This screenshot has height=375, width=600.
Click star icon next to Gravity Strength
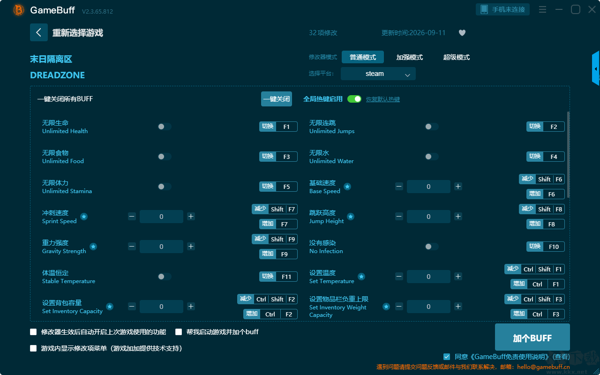[93, 247]
